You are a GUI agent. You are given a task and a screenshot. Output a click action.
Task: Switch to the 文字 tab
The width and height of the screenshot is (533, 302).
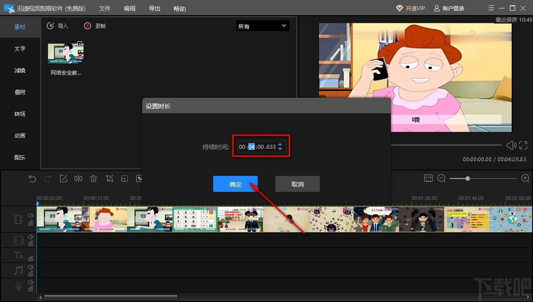[20, 48]
